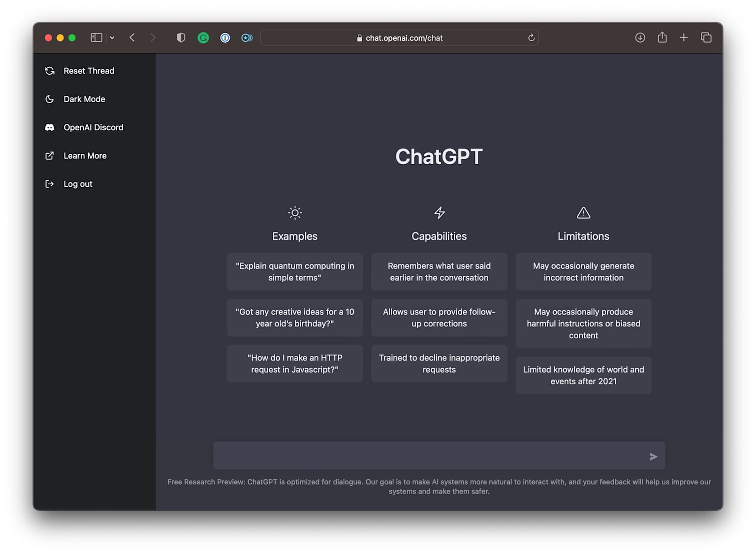Image resolution: width=756 pixels, height=554 pixels.
Task: Open the sidebar dropdown chevron
Action: coord(112,38)
